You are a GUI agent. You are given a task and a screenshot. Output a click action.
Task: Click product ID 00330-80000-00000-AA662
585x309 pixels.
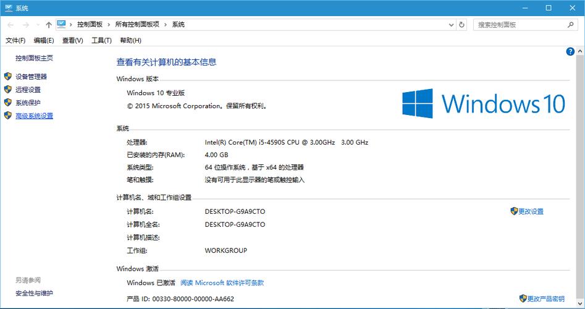coord(193,299)
